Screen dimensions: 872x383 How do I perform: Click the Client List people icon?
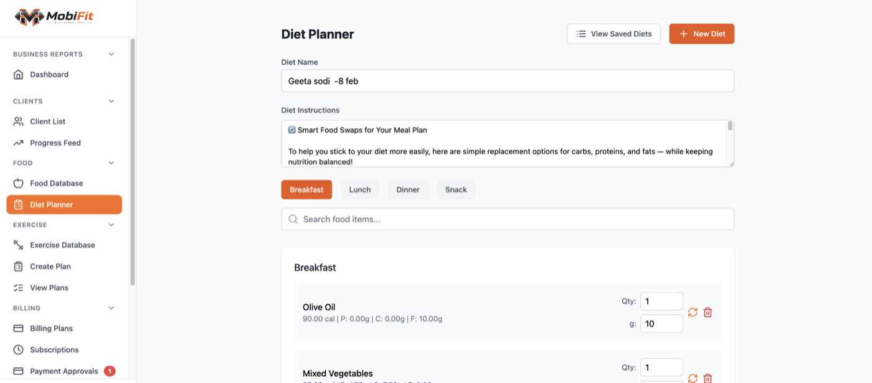pos(19,121)
